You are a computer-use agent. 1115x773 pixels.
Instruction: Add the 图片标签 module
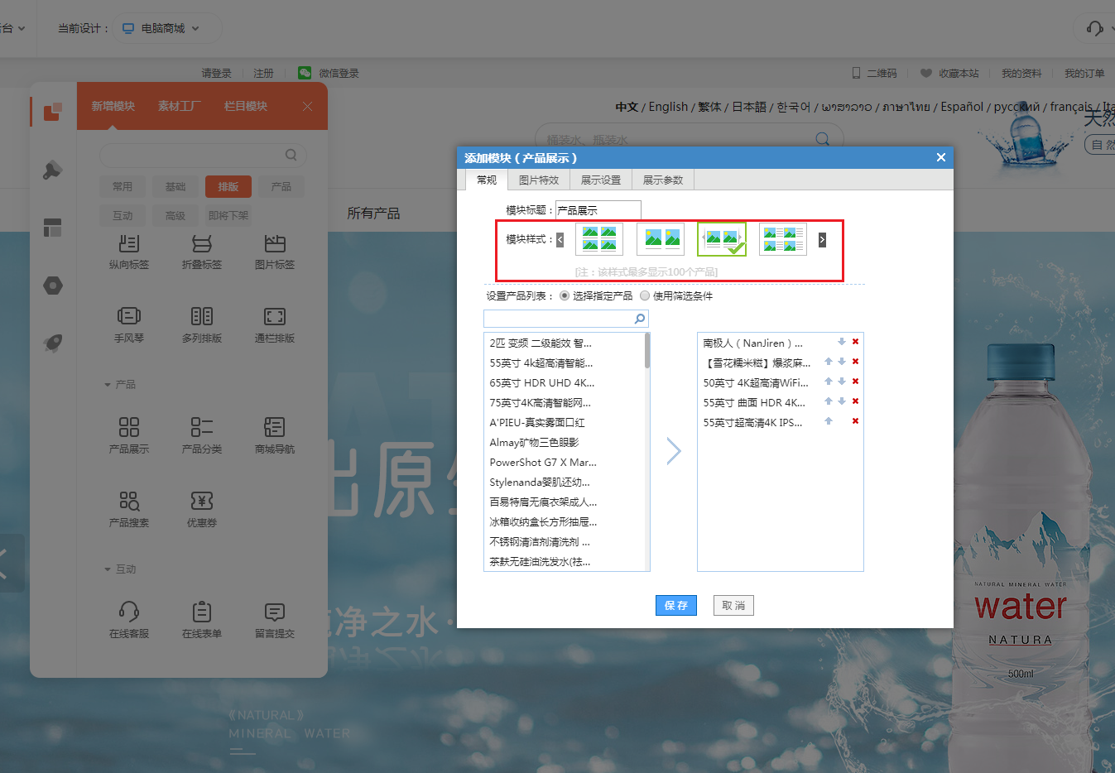click(275, 252)
